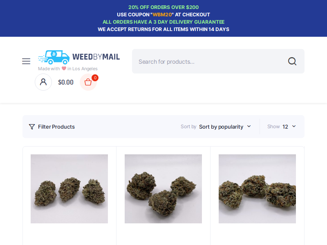Screen dimensions: 327x245
Task: Click the chevron next to Sort by popularity
Action: tap(249, 127)
